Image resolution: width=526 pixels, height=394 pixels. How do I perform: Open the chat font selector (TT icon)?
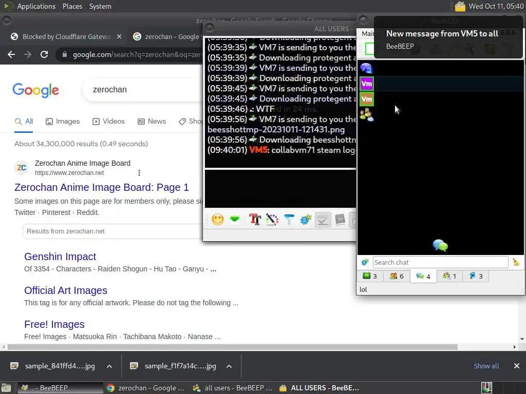tap(255, 220)
